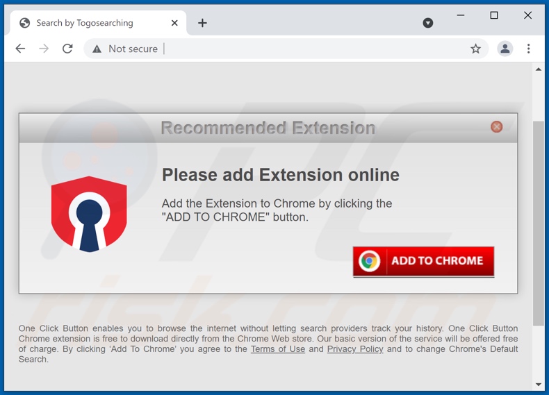Image resolution: width=549 pixels, height=395 pixels.
Task: Click the red shield keyhole logo
Action: tap(89, 214)
